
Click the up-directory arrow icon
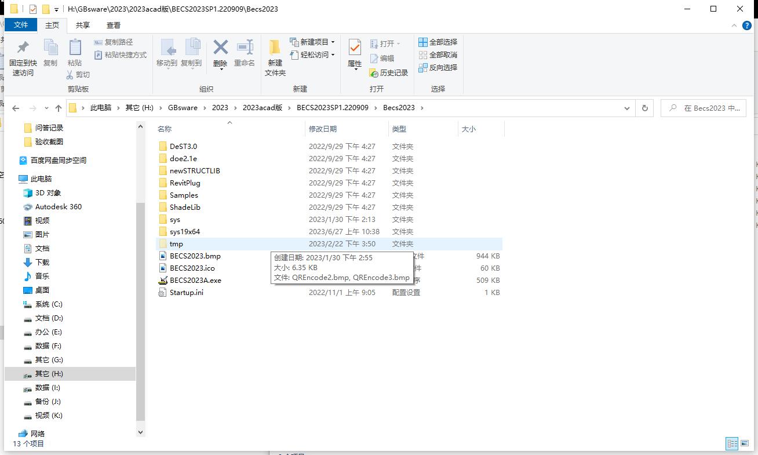(58, 108)
